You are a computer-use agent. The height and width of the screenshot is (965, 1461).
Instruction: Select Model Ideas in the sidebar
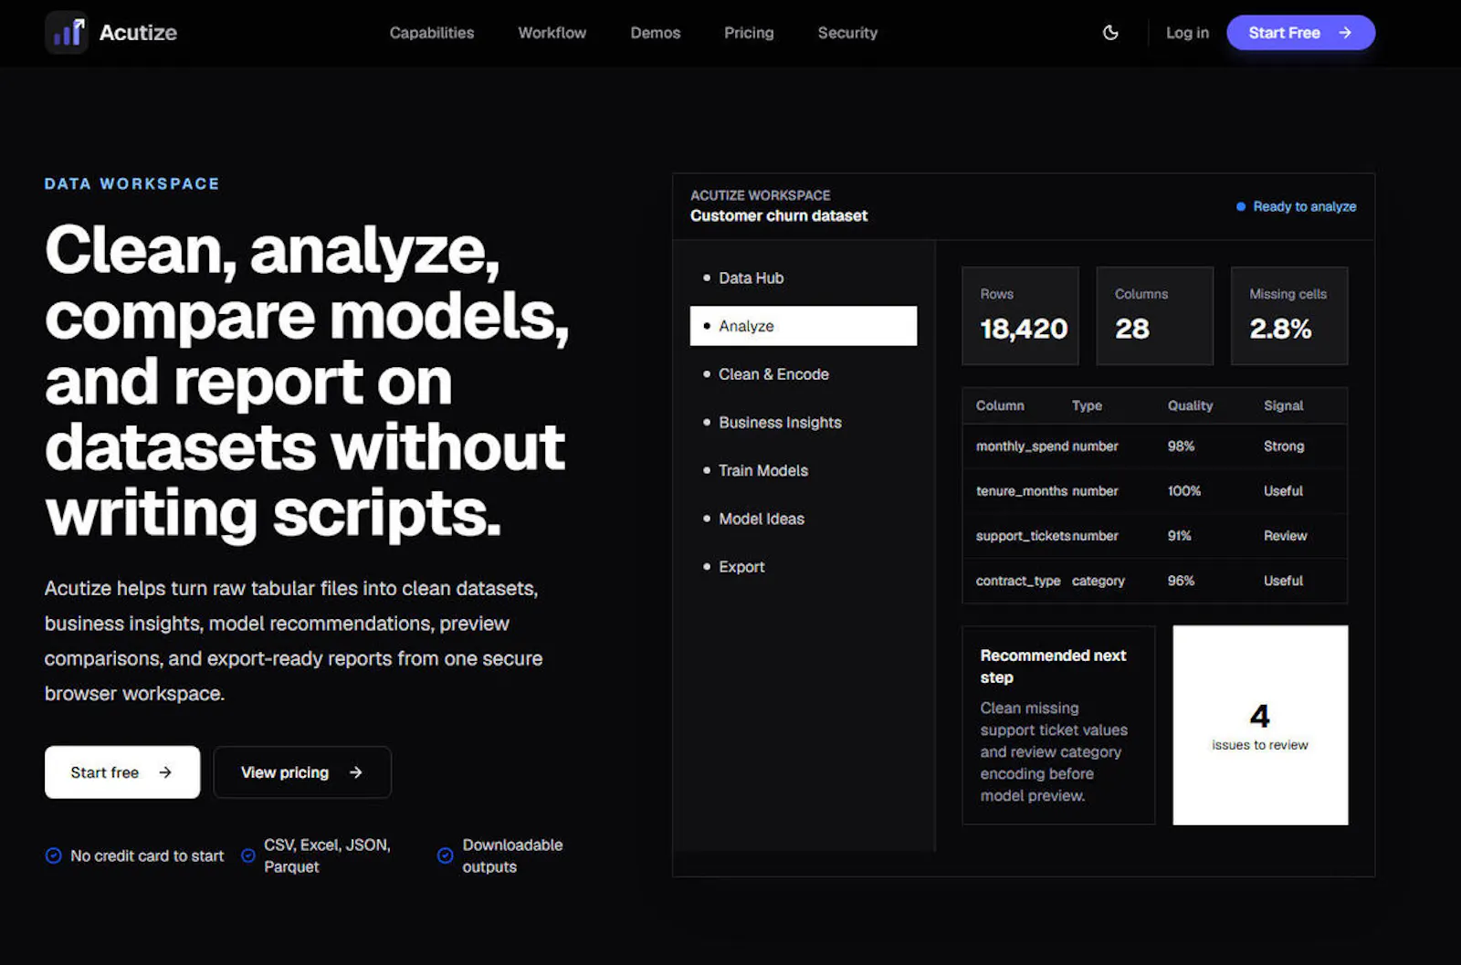[804, 519]
